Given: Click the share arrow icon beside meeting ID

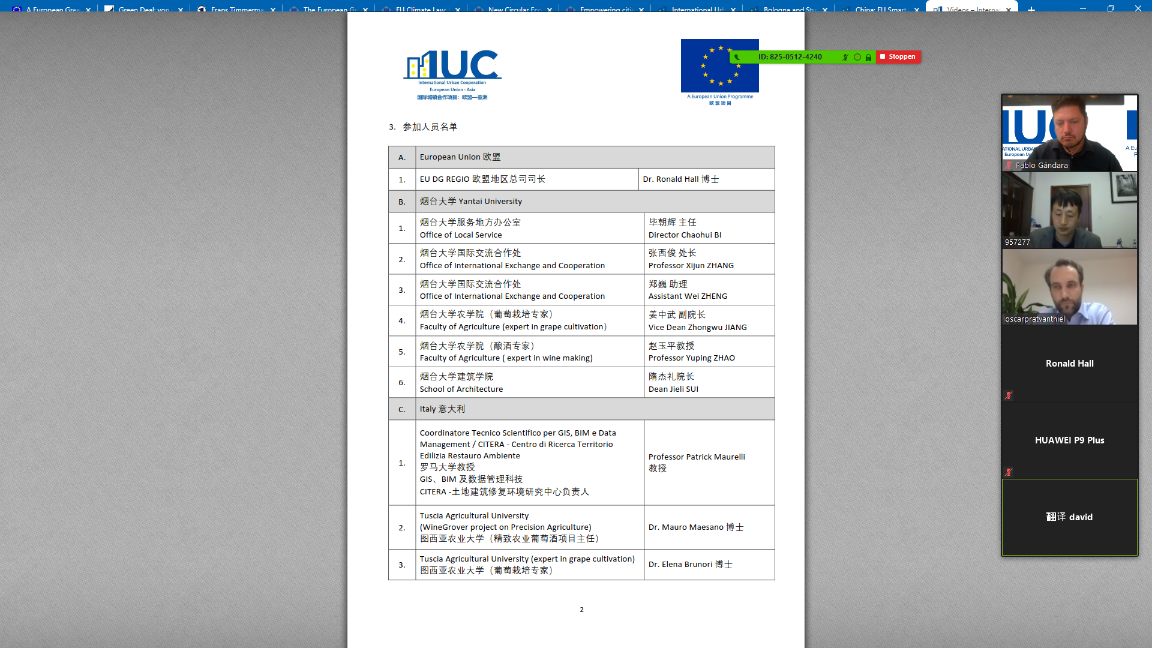Looking at the screenshot, I should pos(737,57).
